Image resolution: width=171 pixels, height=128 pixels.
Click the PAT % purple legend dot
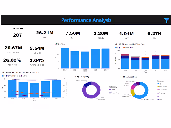click(22, 76)
